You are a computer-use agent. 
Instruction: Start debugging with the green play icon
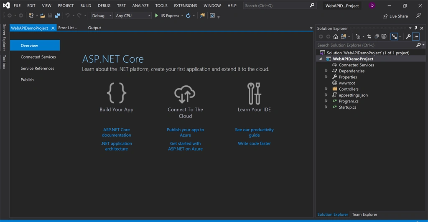click(156, 15)
